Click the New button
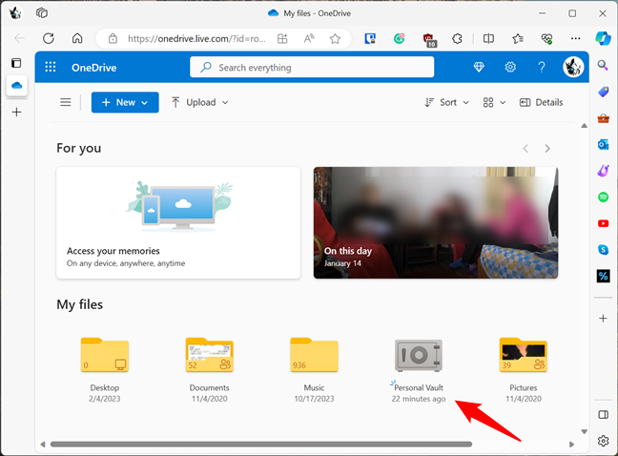The width and height of the screenshot is (618, 456). [125, 102]
